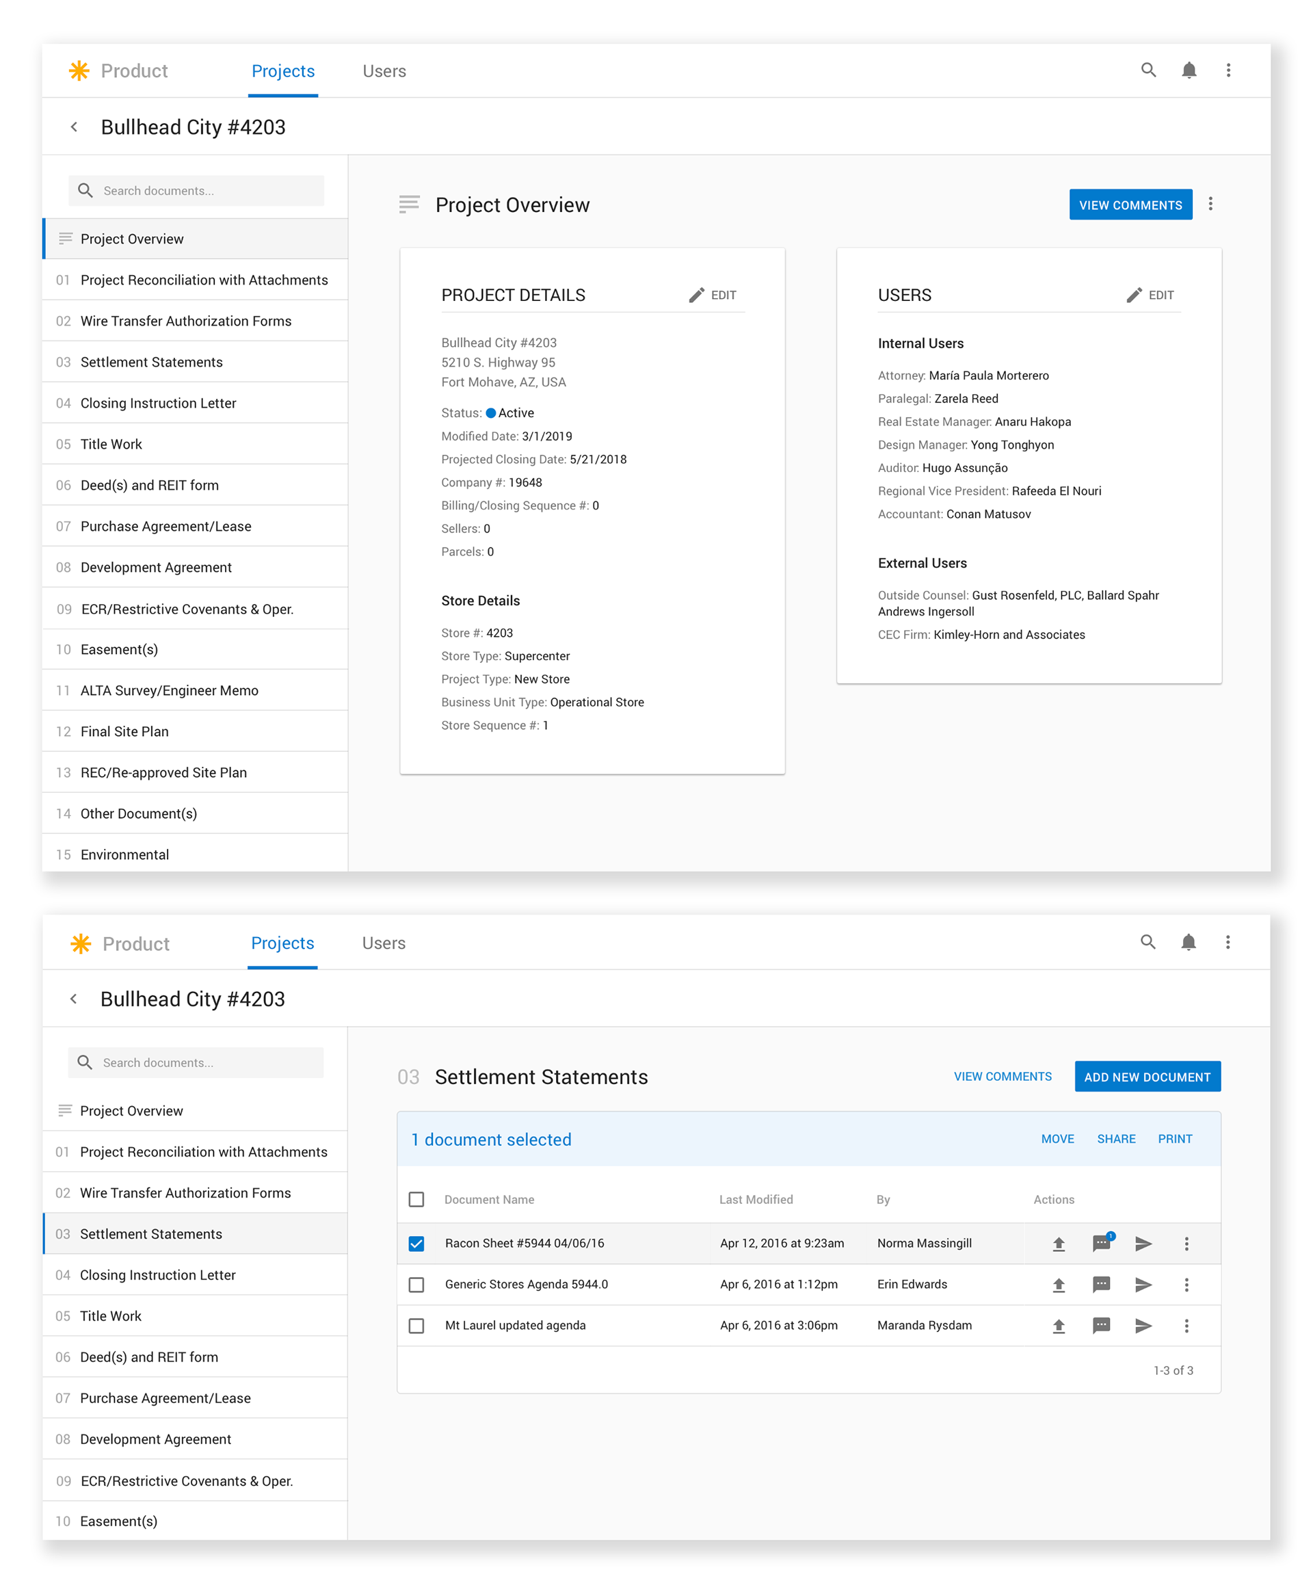
Task: Upload icon for Racon Sheet #5944 row
Action: tap(1059, 1244)
